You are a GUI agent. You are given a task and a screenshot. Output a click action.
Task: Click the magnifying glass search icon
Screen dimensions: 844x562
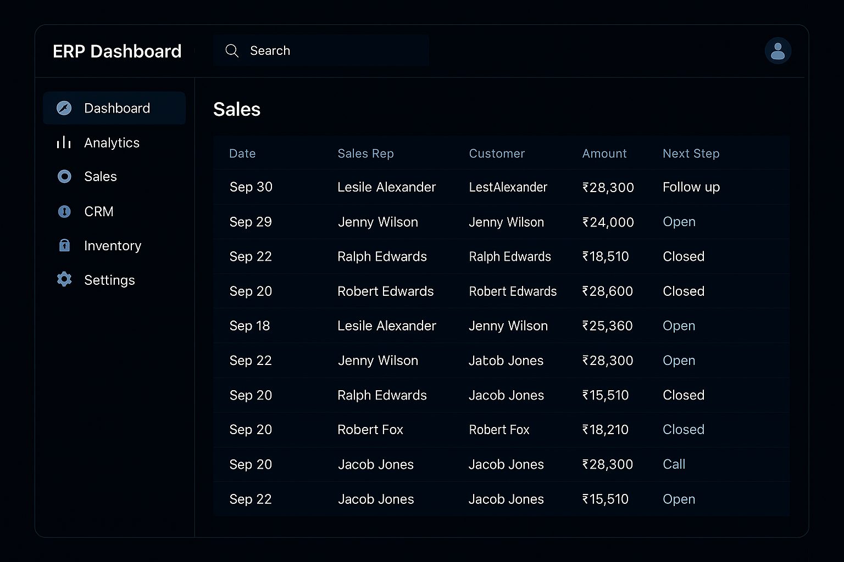(232, 51)
